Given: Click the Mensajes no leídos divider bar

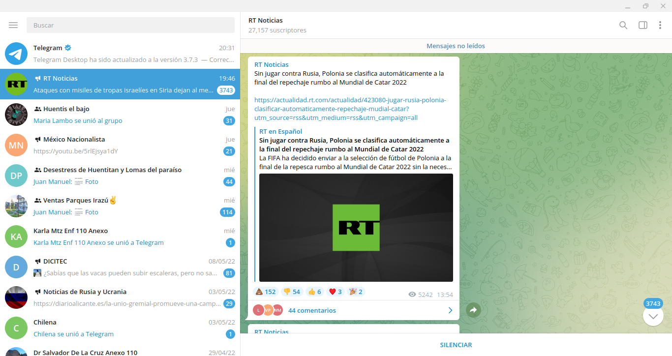Looking at the screenshot, I should (456, 46).
